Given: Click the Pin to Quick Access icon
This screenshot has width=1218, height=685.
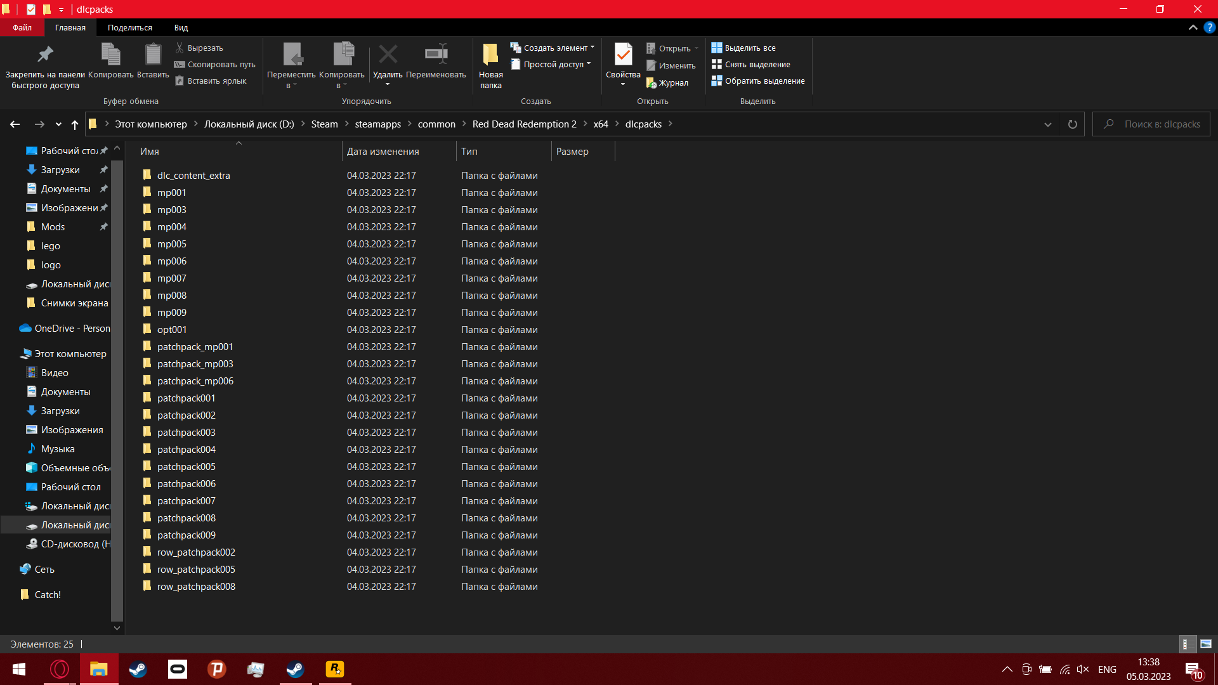Looking at the screenshot, I should point(45,55).
